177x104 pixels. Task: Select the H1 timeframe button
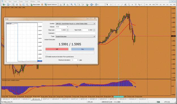point(160,5)
